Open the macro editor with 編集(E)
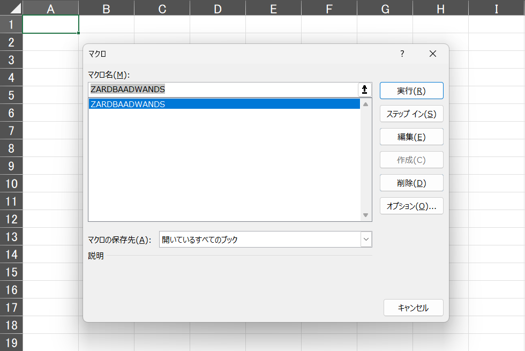525x351 pixels. tap(411, 137)
